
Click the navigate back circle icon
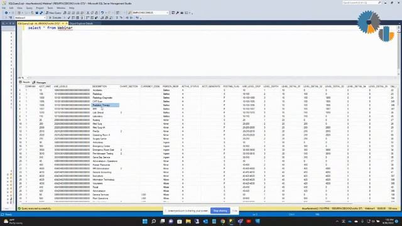pyautogui.click(x=6, y=13)
